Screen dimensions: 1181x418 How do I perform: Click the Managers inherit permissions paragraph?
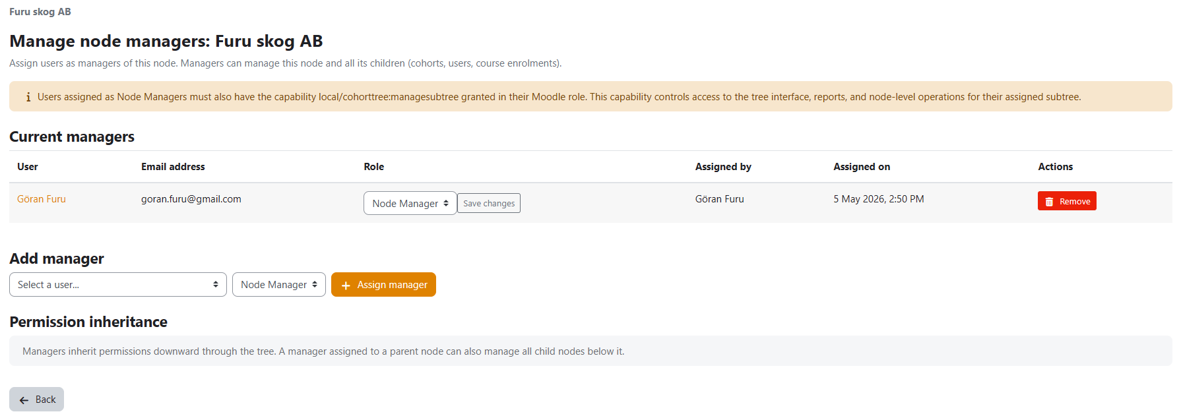(323, 351)
